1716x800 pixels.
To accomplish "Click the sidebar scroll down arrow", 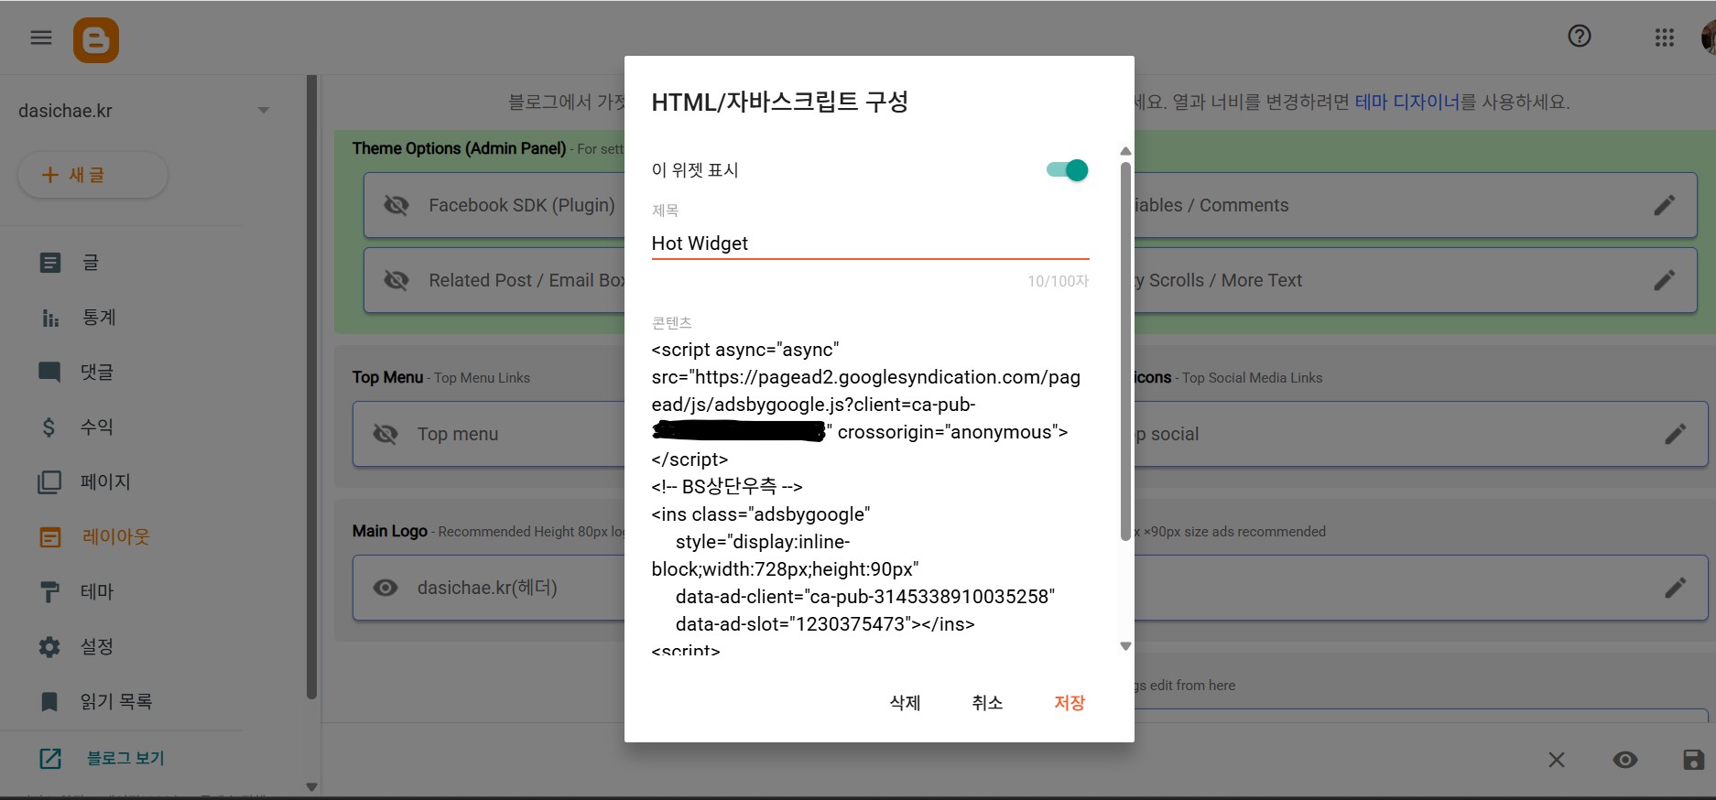I will (x=311, y=787).
